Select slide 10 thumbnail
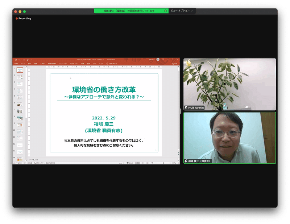 pos(20,131)
